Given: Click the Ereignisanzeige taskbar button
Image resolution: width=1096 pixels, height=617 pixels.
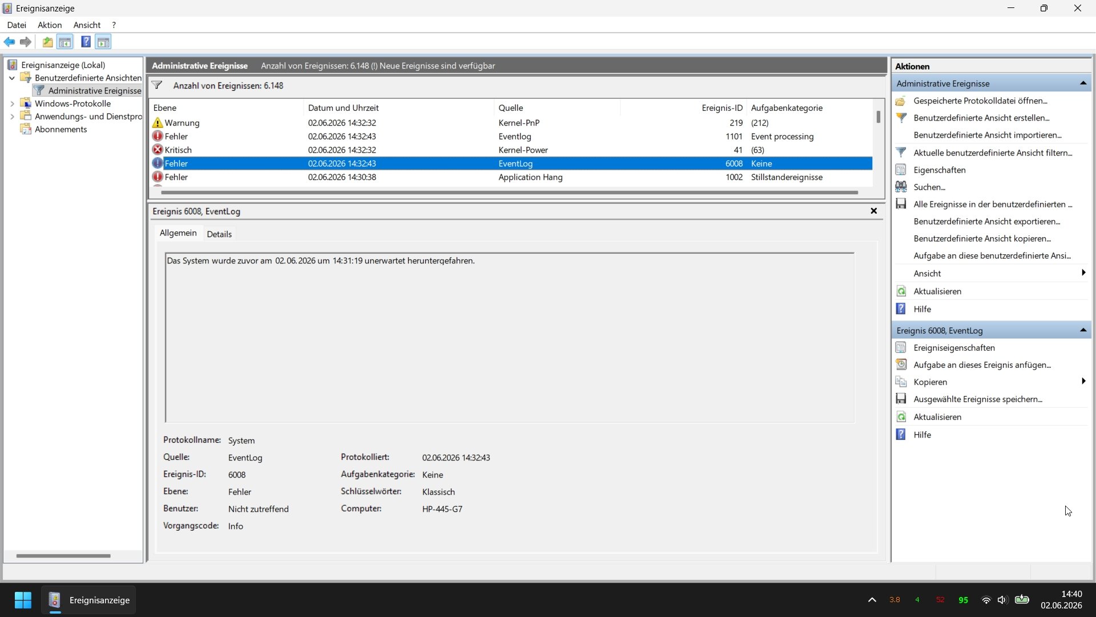Looking at the screenshot, I should (x=89, y=600).
